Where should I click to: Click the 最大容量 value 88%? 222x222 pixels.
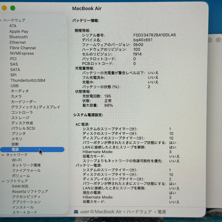click(x=108, y=106)
